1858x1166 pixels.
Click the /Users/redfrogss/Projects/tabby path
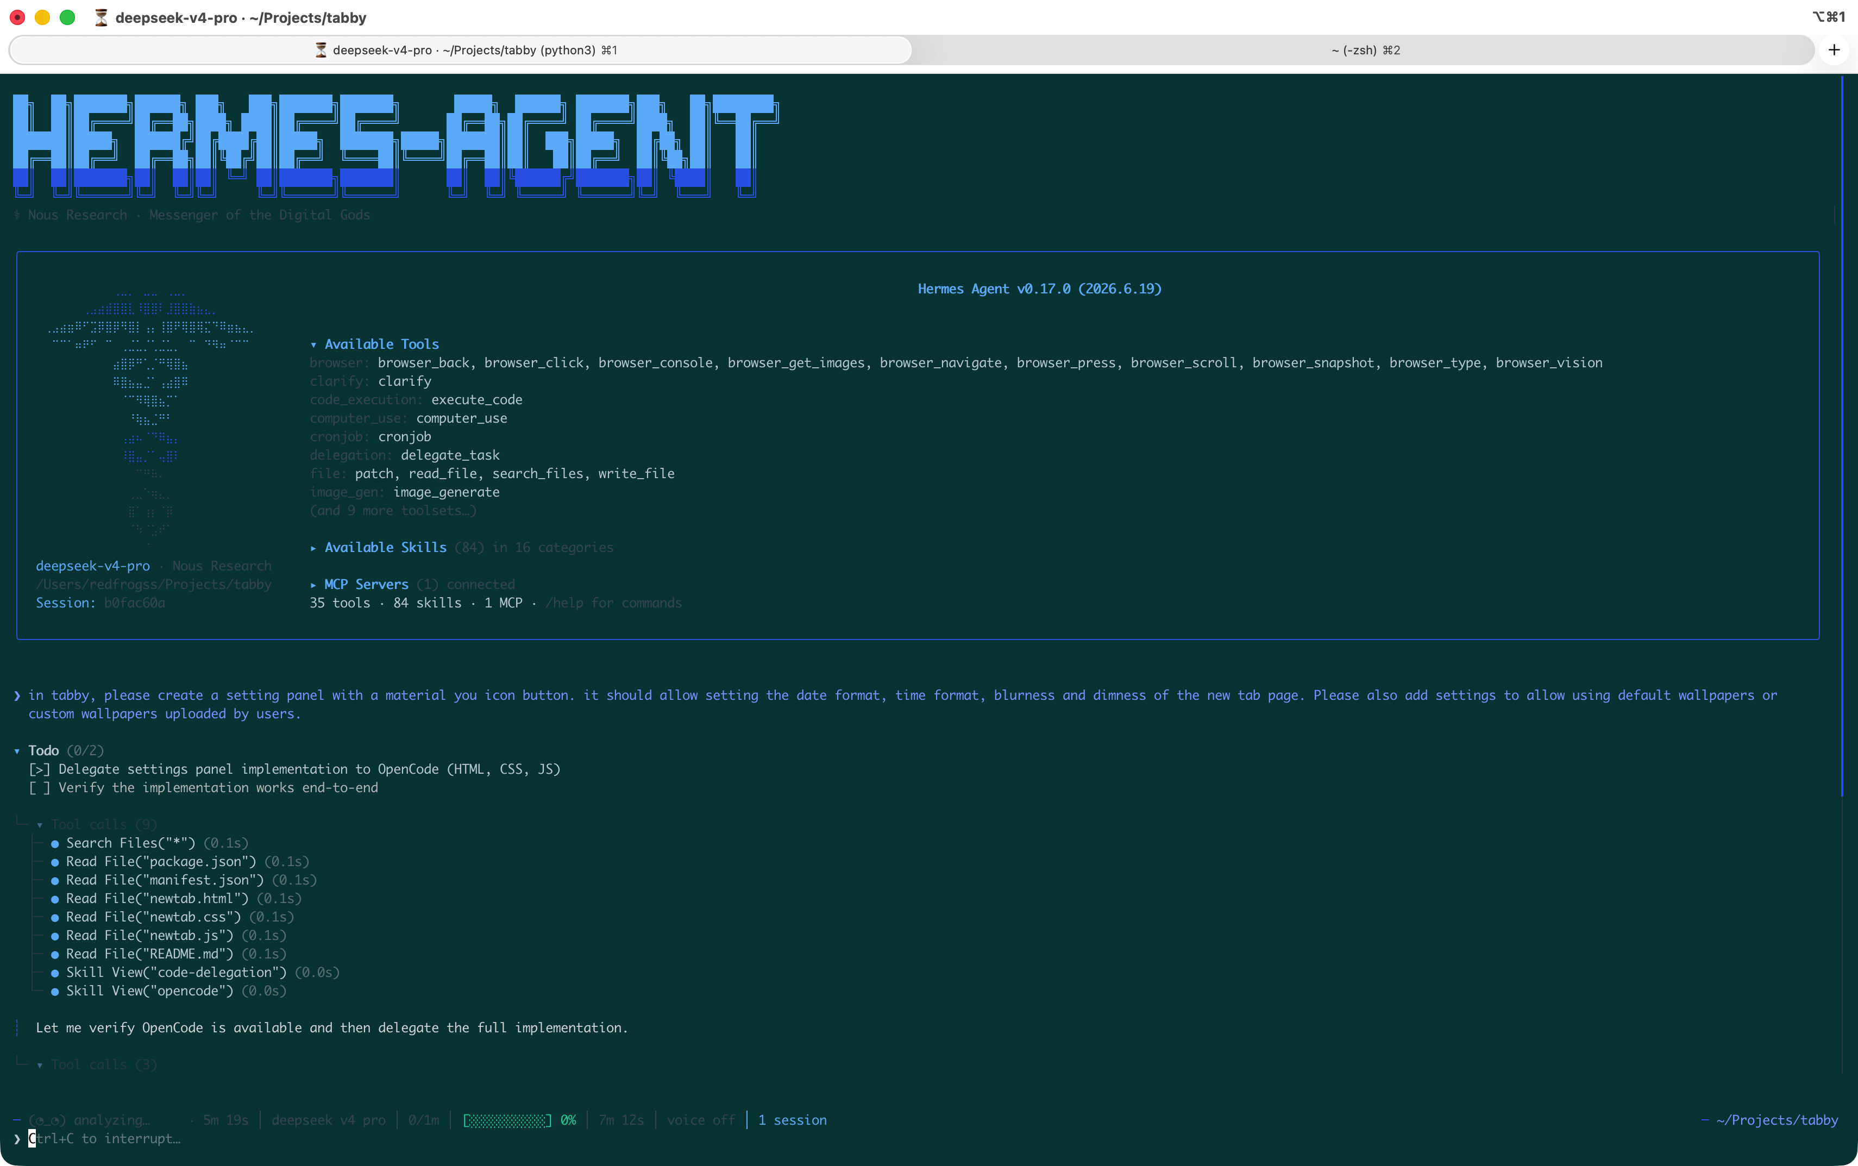coord(153,585)
